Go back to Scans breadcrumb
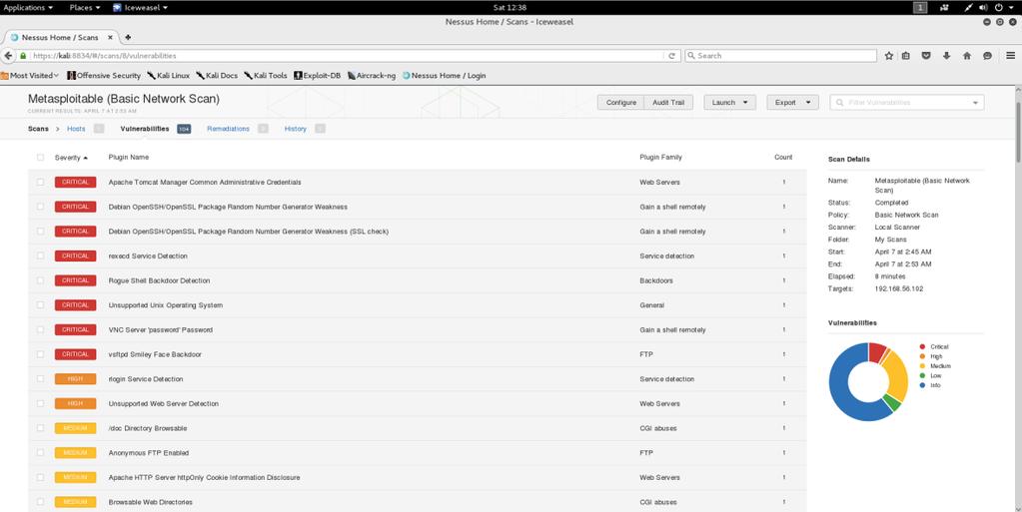 point(38,129)
